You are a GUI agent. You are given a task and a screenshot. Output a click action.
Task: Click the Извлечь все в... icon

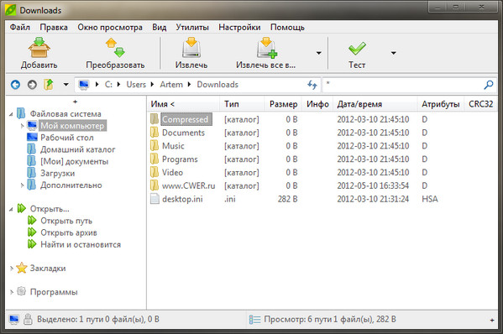pyautogui.click(x=266, y=48)
